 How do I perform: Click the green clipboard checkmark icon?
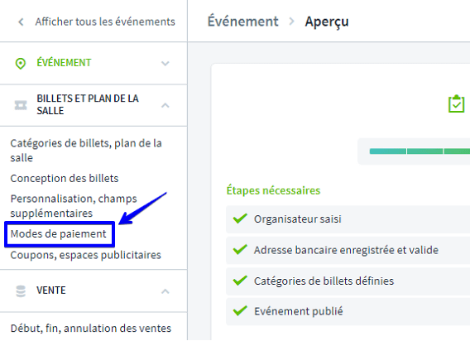456,103
